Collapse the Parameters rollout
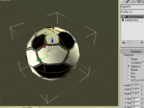144x108 pixels. 132,52
